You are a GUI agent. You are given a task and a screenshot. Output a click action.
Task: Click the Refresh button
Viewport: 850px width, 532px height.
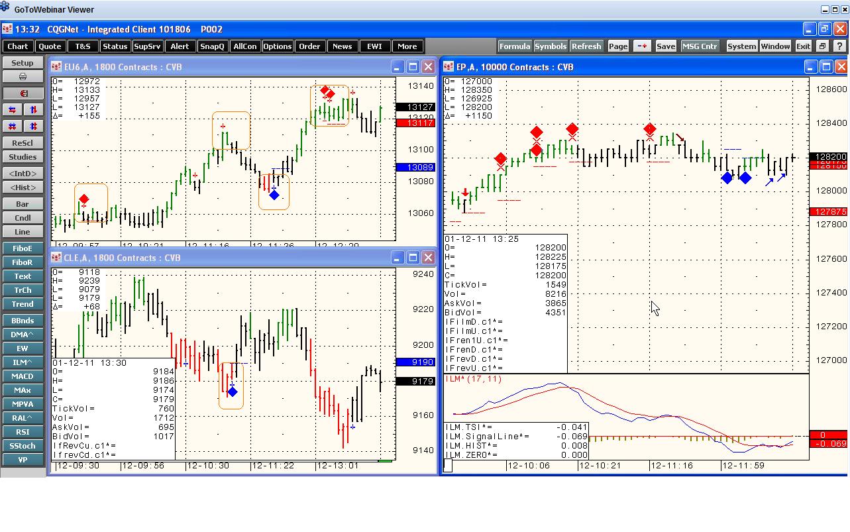586,46
